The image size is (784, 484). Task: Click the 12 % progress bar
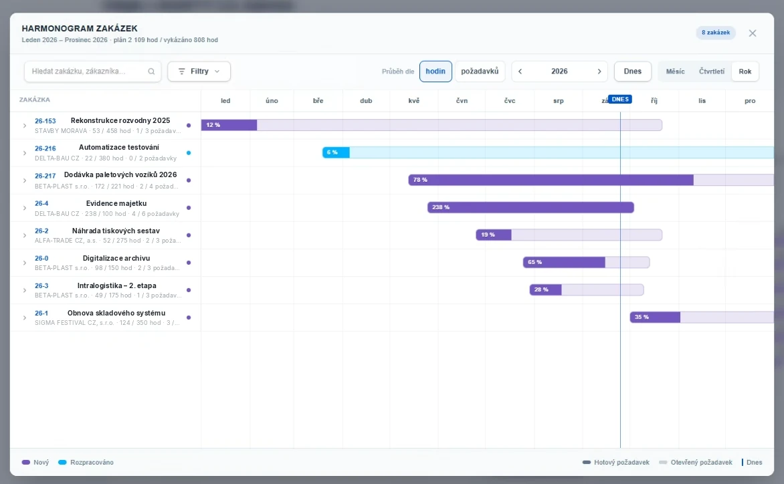pyautogui.click(x=431, y=125)
